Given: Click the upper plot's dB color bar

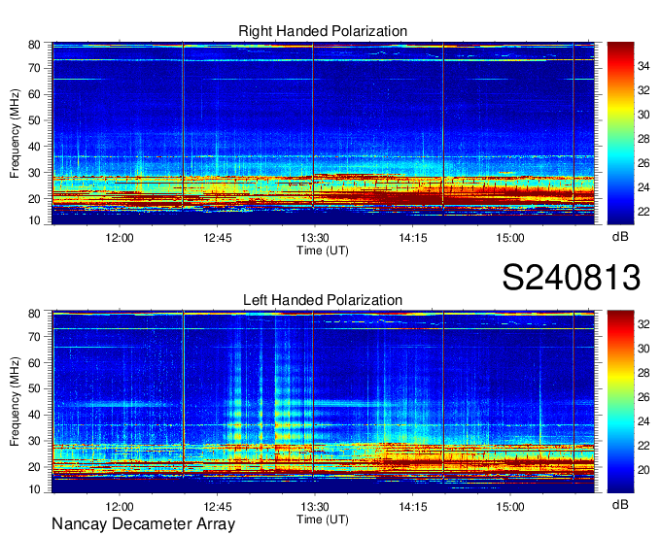Looking at the screenshot, I should 620,133.
